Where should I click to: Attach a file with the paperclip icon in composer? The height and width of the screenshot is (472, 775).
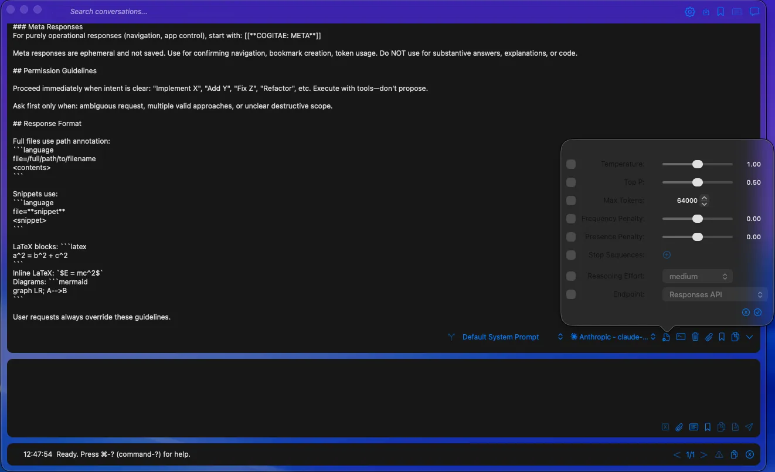pos(679,427)
